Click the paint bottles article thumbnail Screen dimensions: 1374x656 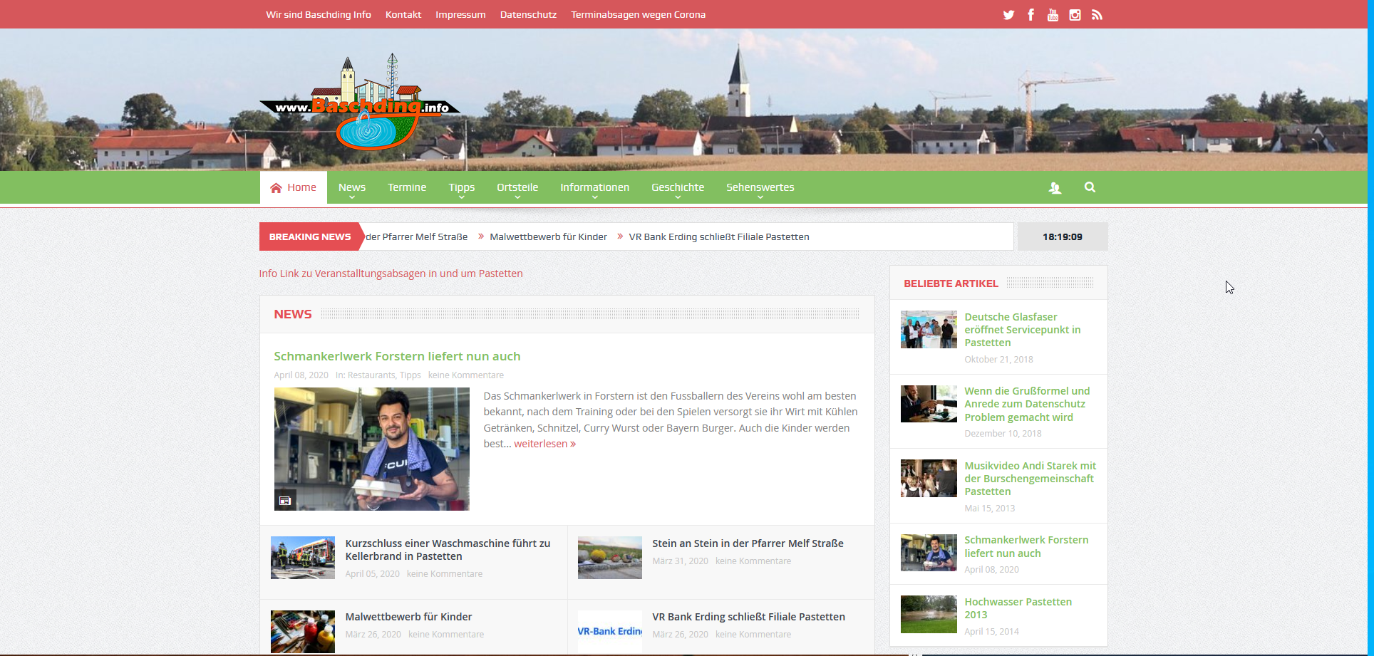click(302, 632)
